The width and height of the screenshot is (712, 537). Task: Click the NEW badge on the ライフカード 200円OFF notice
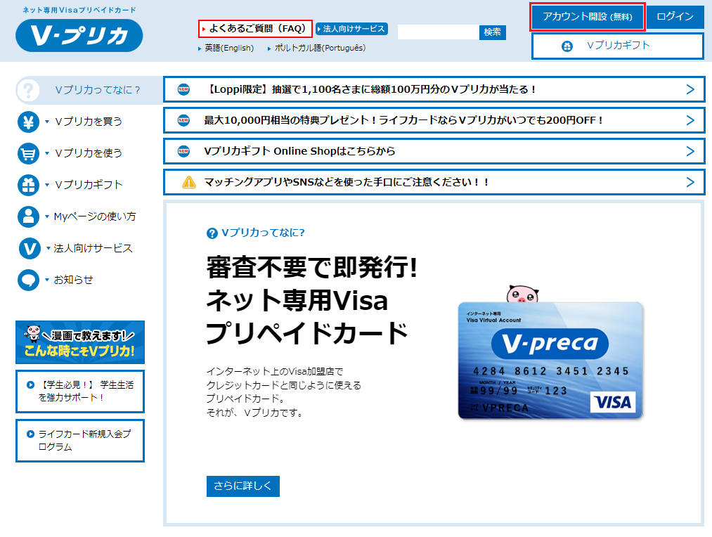point(183,120)
